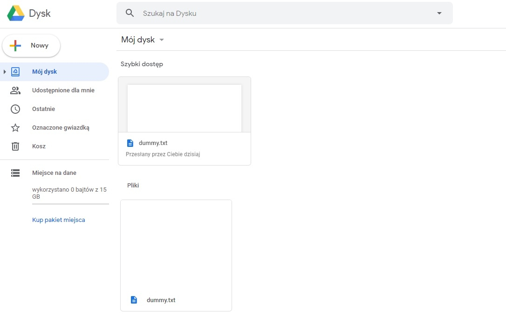Follow the Kup pakiet miejsca link

[59, 220]
